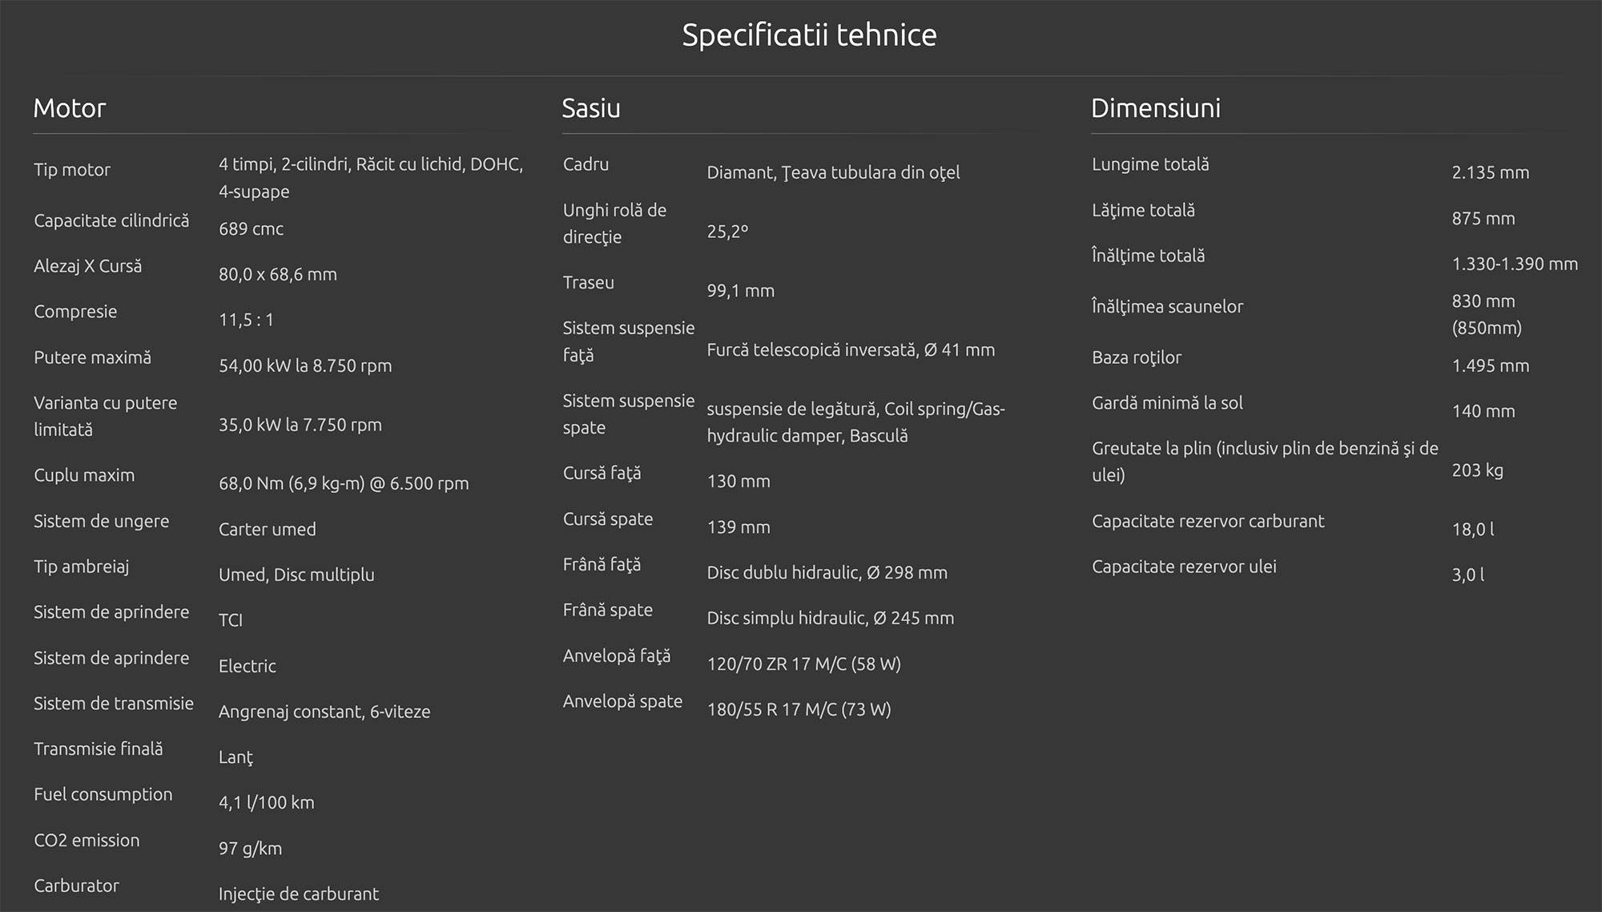Click the Injecţie de carburant text
Viewport: 1602px width, 912px height.
pos(298,894)
